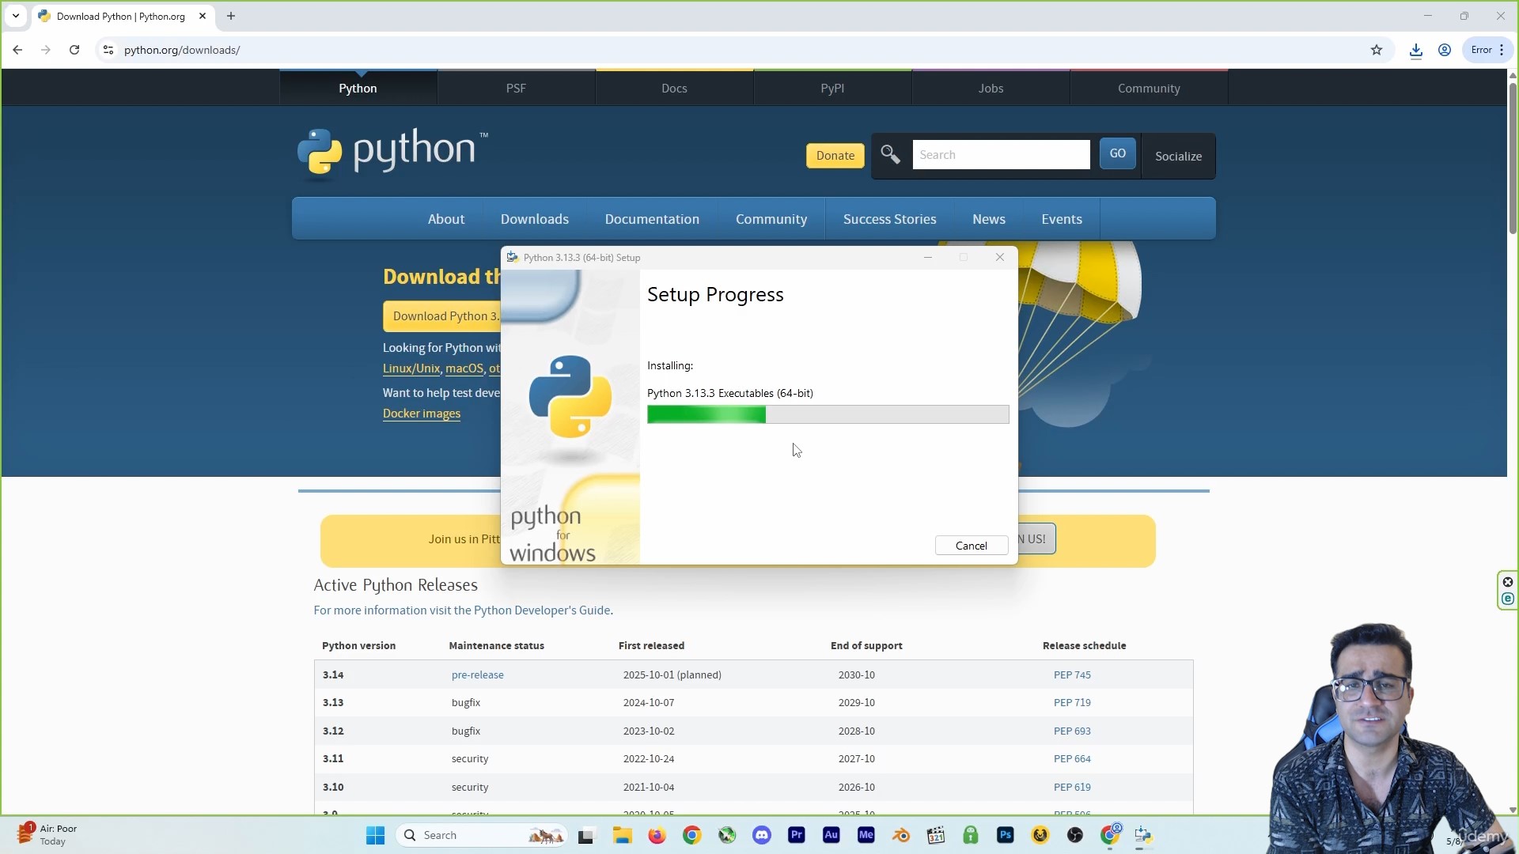This screenshot has width=1519, height=854.
Task: Open the Downloads navigation menu
Action: pyautogui.click(x=535, y=219)
